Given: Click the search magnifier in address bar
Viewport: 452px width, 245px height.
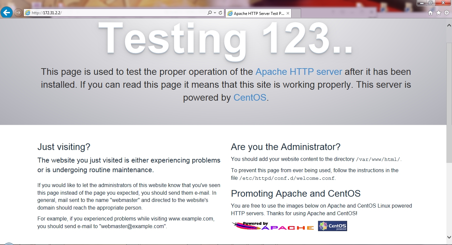Looking at the screenshot, I should coord(209,13).
